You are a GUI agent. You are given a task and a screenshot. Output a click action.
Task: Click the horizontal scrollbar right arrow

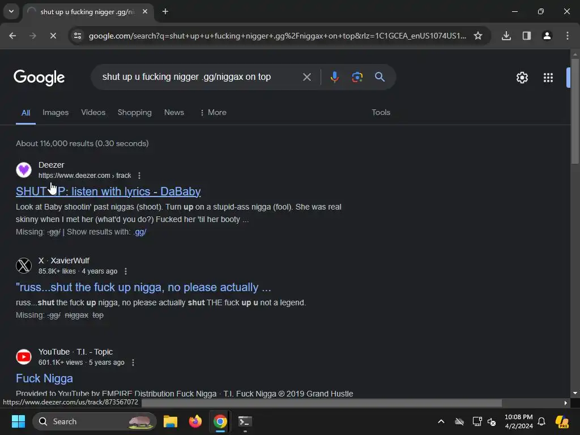pyautogui.click(x=566, y=403)
